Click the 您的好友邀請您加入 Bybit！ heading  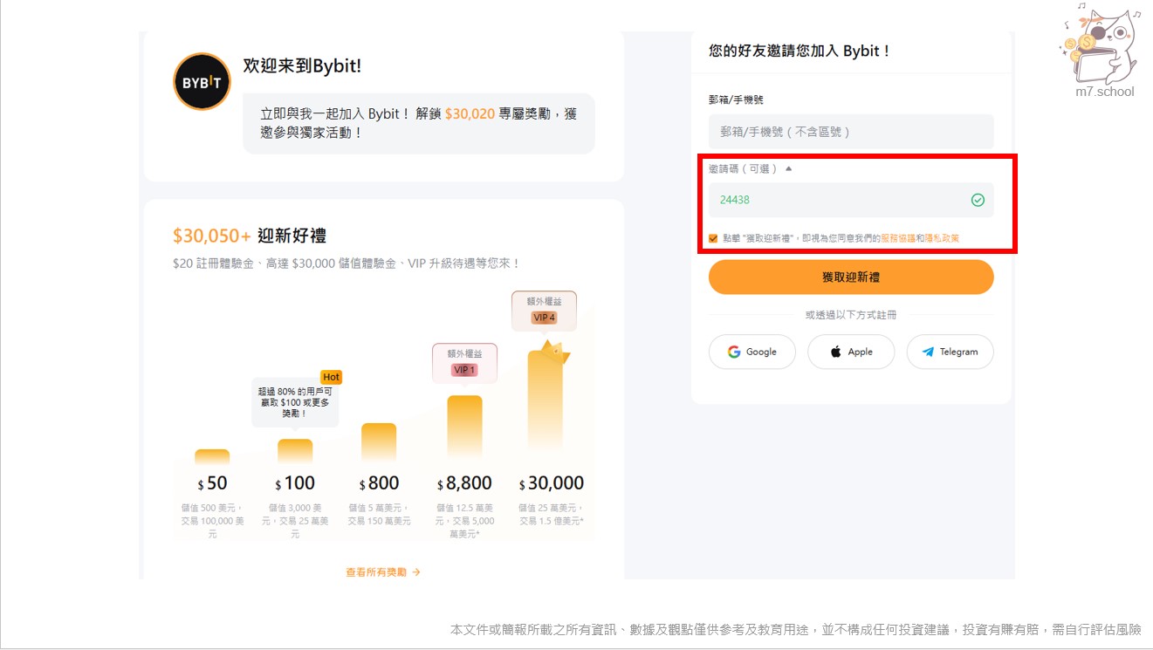(800, 51)
